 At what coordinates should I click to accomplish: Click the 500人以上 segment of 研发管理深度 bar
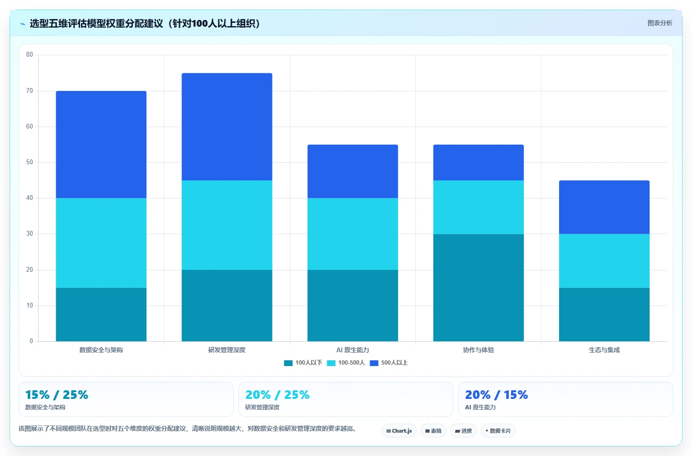pos(227,127)
